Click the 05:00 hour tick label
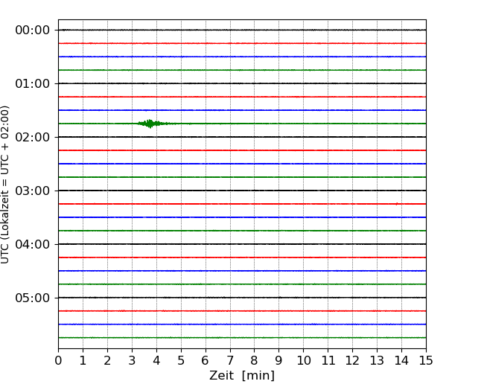The width and height of the screenshot is (484, 387). [32, 298]
